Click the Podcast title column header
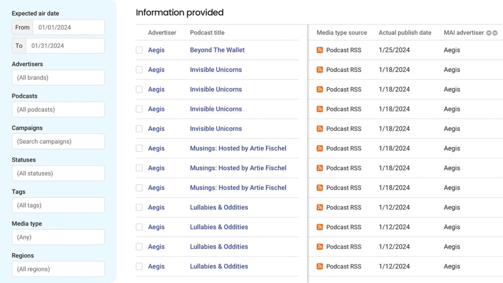 click(207, 33)
